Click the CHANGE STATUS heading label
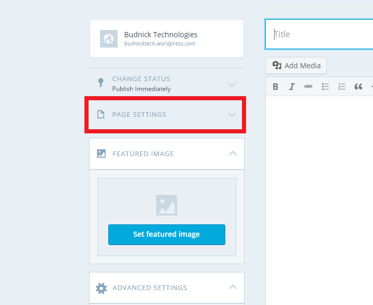This screenshot has width=373, height=305. coord(141,79)
